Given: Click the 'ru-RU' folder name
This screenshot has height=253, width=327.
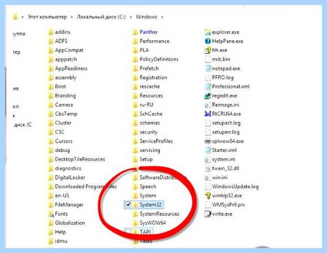Looking at the screenshot, I should point(147,105).
